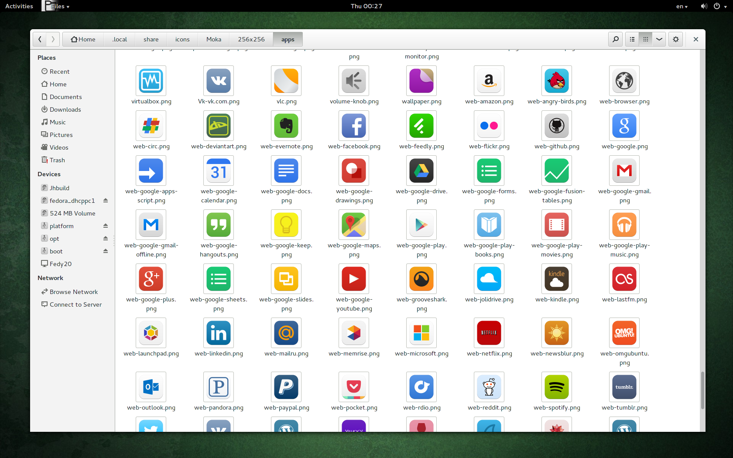733x458 pixels.
Task: Click Activities in the top bar
Action: pos(19,6)
